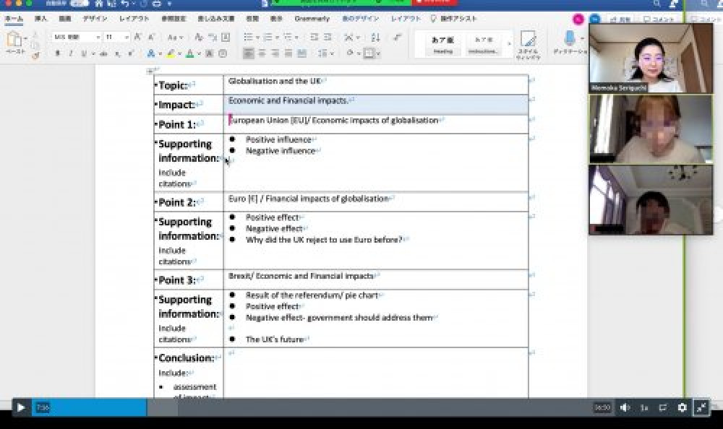
Task: Open the font size dropdown
Action: point(126,37)
